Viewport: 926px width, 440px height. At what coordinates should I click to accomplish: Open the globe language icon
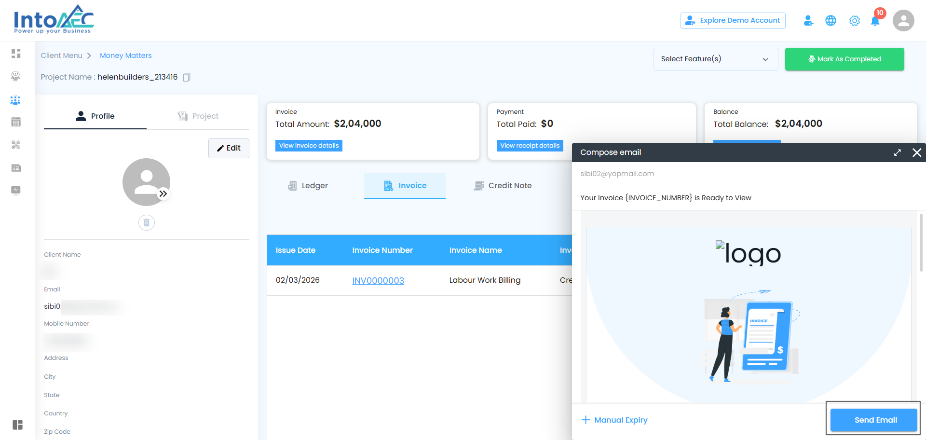tap(831, 21)
